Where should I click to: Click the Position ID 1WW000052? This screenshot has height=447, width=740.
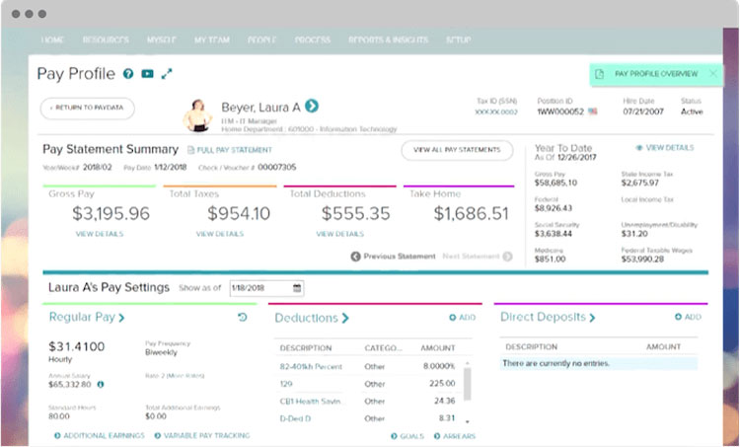coord(560,112)
